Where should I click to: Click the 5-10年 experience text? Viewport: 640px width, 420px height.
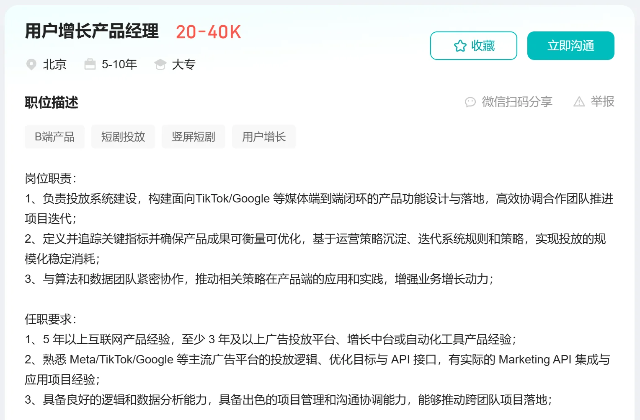pyautogui.click(x=119, y=65)
